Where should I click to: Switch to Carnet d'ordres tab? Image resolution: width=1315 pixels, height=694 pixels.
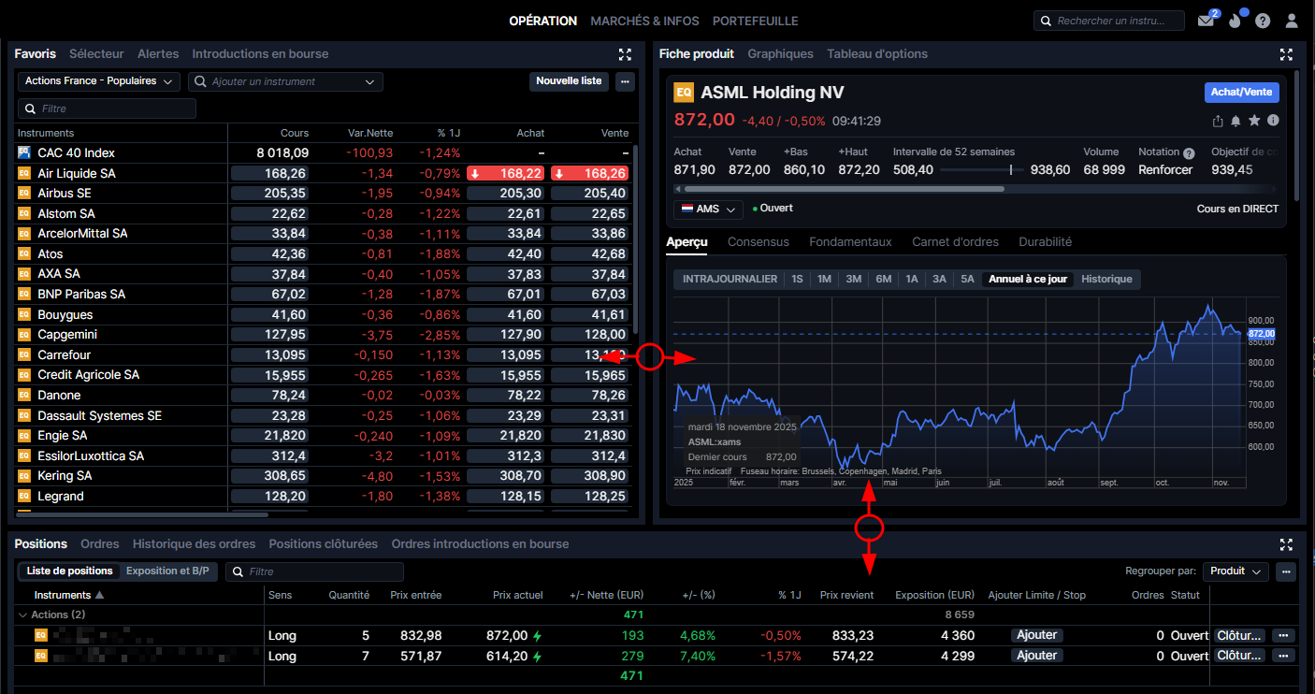[x=955, y=241]
